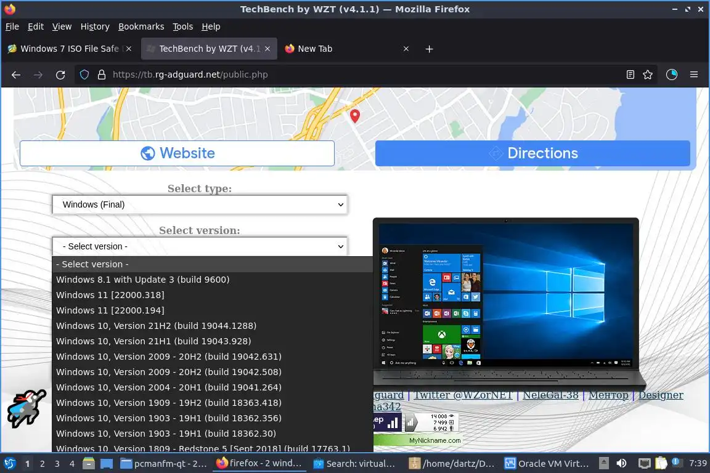Select Windows 10 1903 build 18362.30

213,434
